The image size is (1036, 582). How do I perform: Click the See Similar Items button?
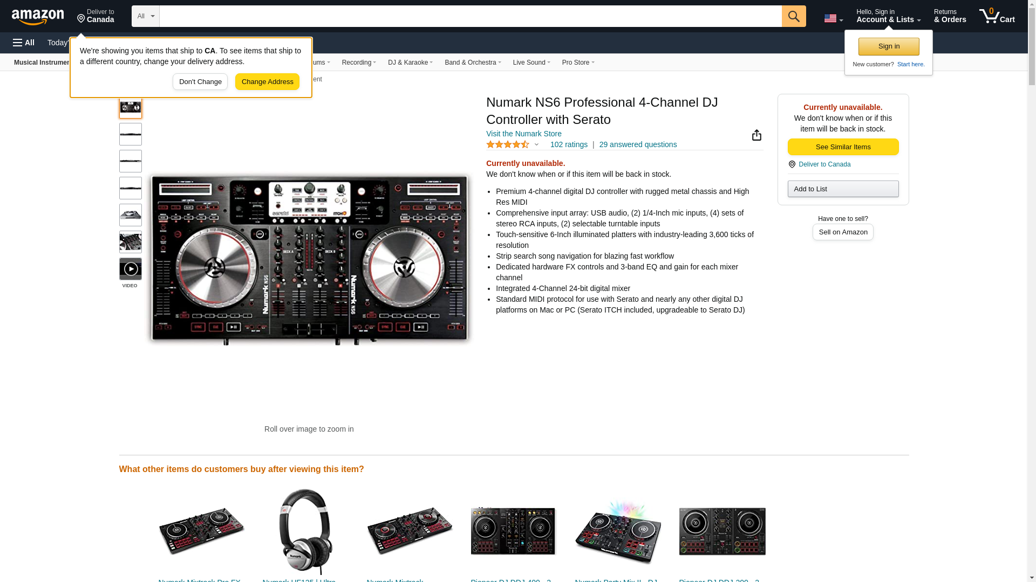coord(842,147)
